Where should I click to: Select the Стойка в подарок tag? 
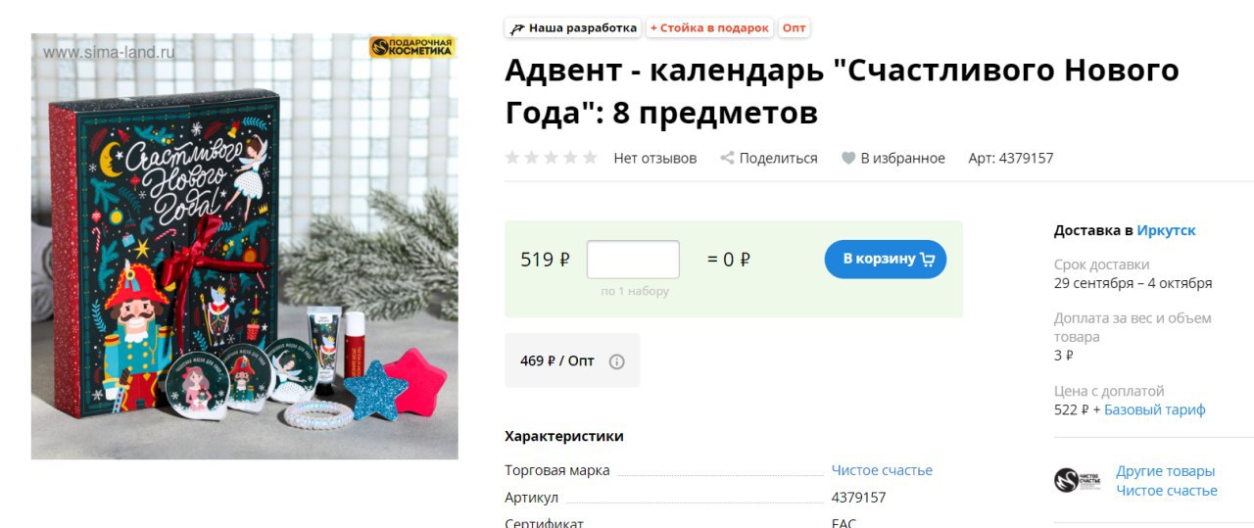tap(709, 28)
